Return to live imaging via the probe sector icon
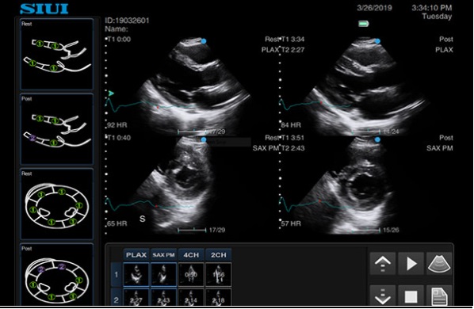 click(x=439, y=263)
